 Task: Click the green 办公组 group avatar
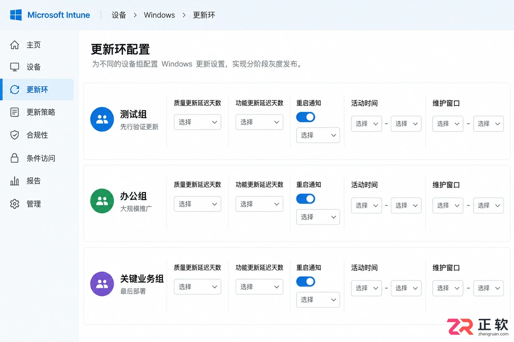tap(102, 201)
